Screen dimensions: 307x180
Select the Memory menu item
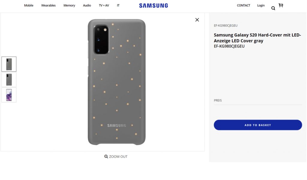[69, 5]
